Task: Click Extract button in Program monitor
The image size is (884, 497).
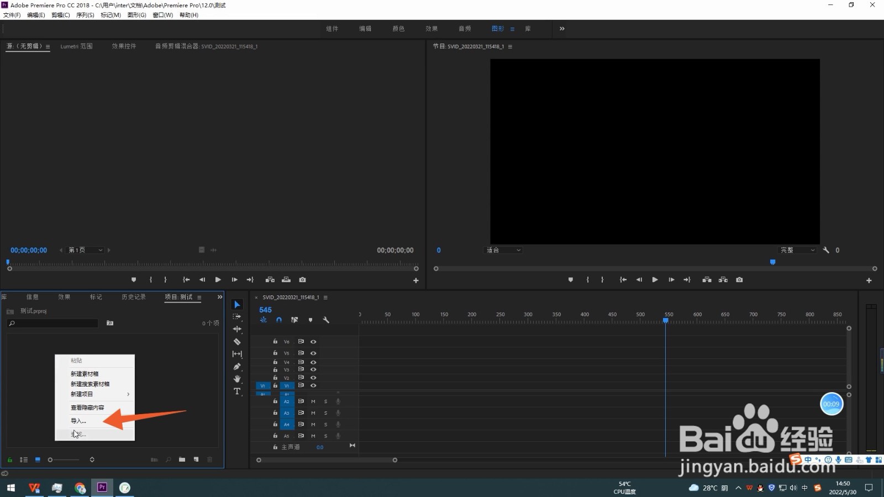Action: pyautogui.click(x=723, y=280)
